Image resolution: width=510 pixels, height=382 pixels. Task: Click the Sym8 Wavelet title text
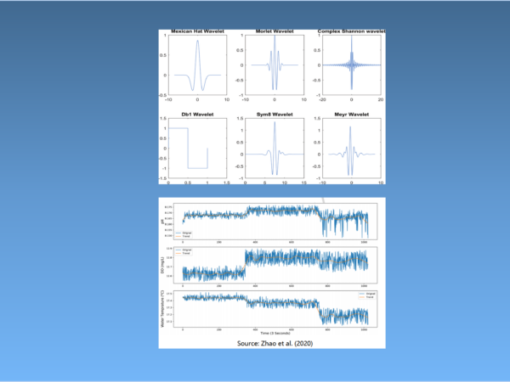point(274,115)
